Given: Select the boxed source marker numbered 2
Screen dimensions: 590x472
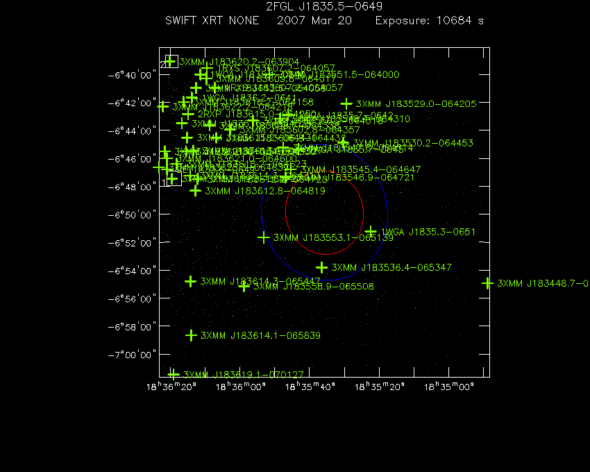Looking at the screenshot, I should pos(171,61).
